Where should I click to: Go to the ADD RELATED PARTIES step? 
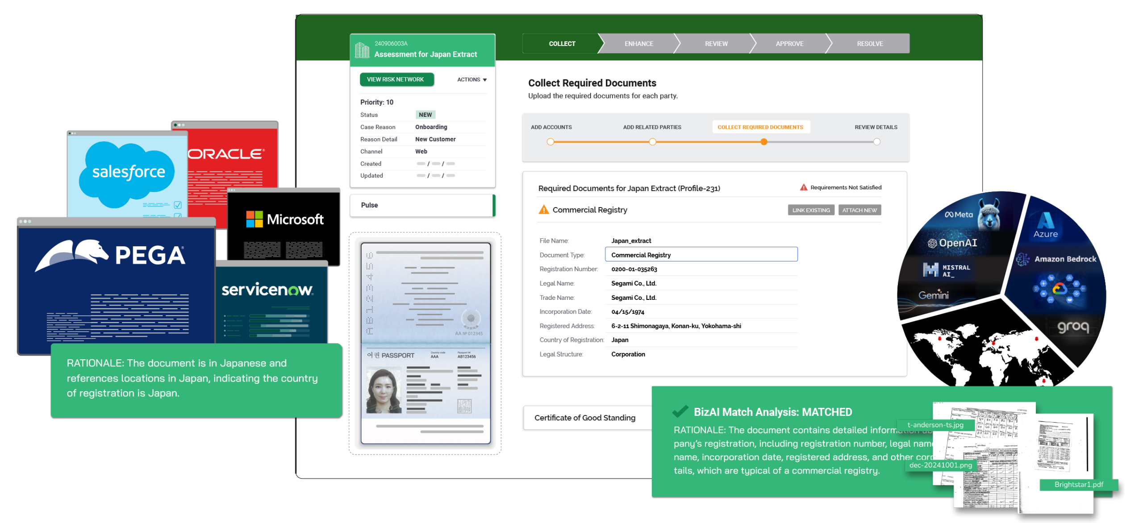(652, 127)
